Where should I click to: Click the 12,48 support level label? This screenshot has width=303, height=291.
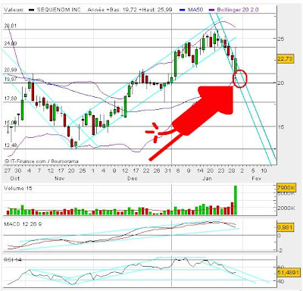(x=11, y=145)
